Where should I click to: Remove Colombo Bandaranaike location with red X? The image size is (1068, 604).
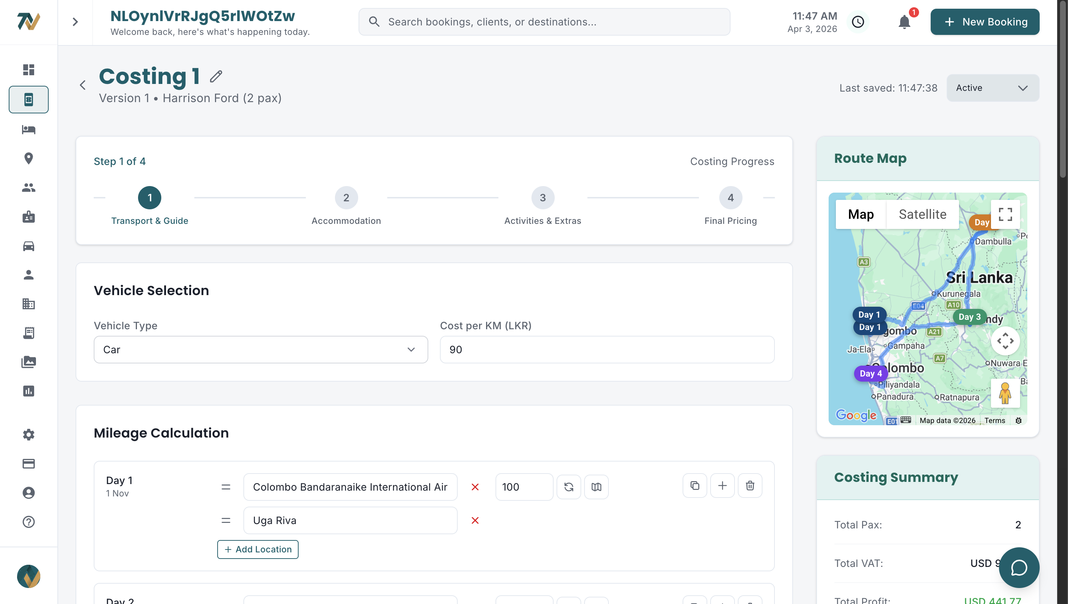[x=475, y=487]
